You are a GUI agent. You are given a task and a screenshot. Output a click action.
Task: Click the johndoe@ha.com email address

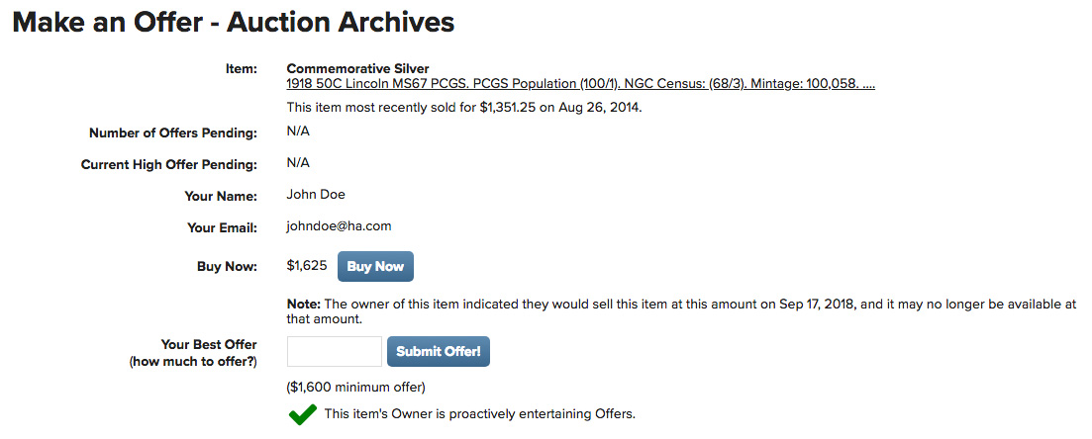339,226
